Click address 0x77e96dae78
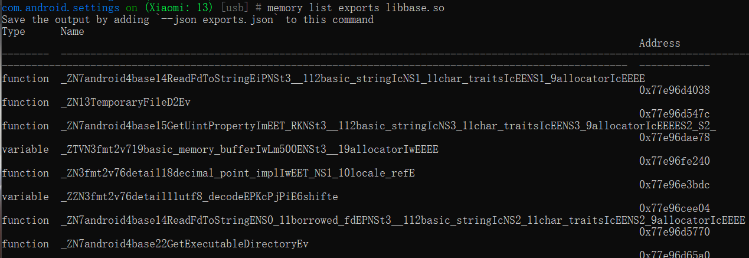Image resolution: width=749 pixels, height=258 pixels. pyautogui.click(x=674, y=138)
